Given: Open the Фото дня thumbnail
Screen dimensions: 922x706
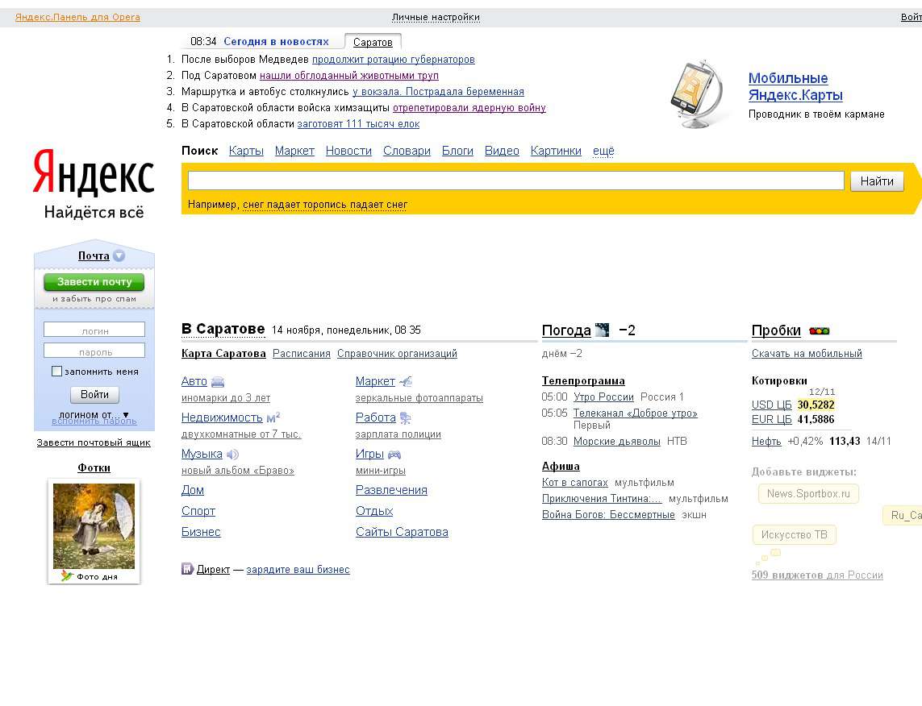Looking at the screenshot, I should pyautogui.click(x=94, y=525).
